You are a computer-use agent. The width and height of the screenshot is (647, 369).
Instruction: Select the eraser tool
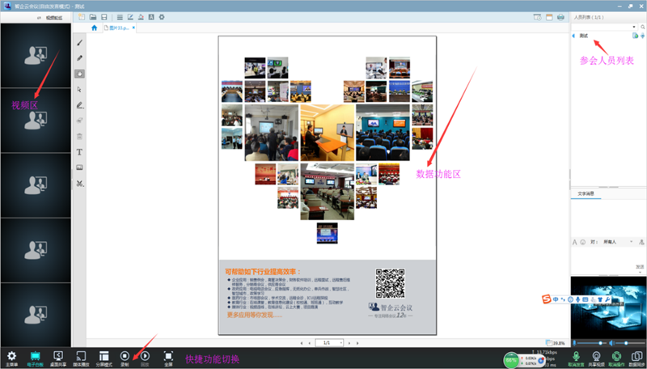click(x=79, y=121)
